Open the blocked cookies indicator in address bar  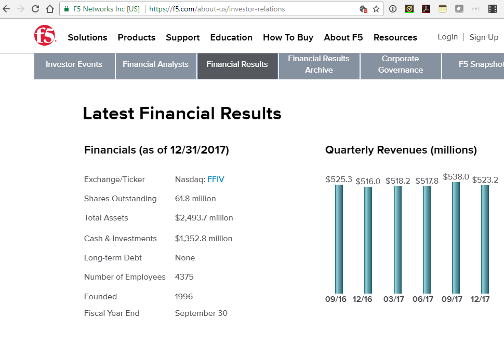pyautogui.click(x=364, y=9)
